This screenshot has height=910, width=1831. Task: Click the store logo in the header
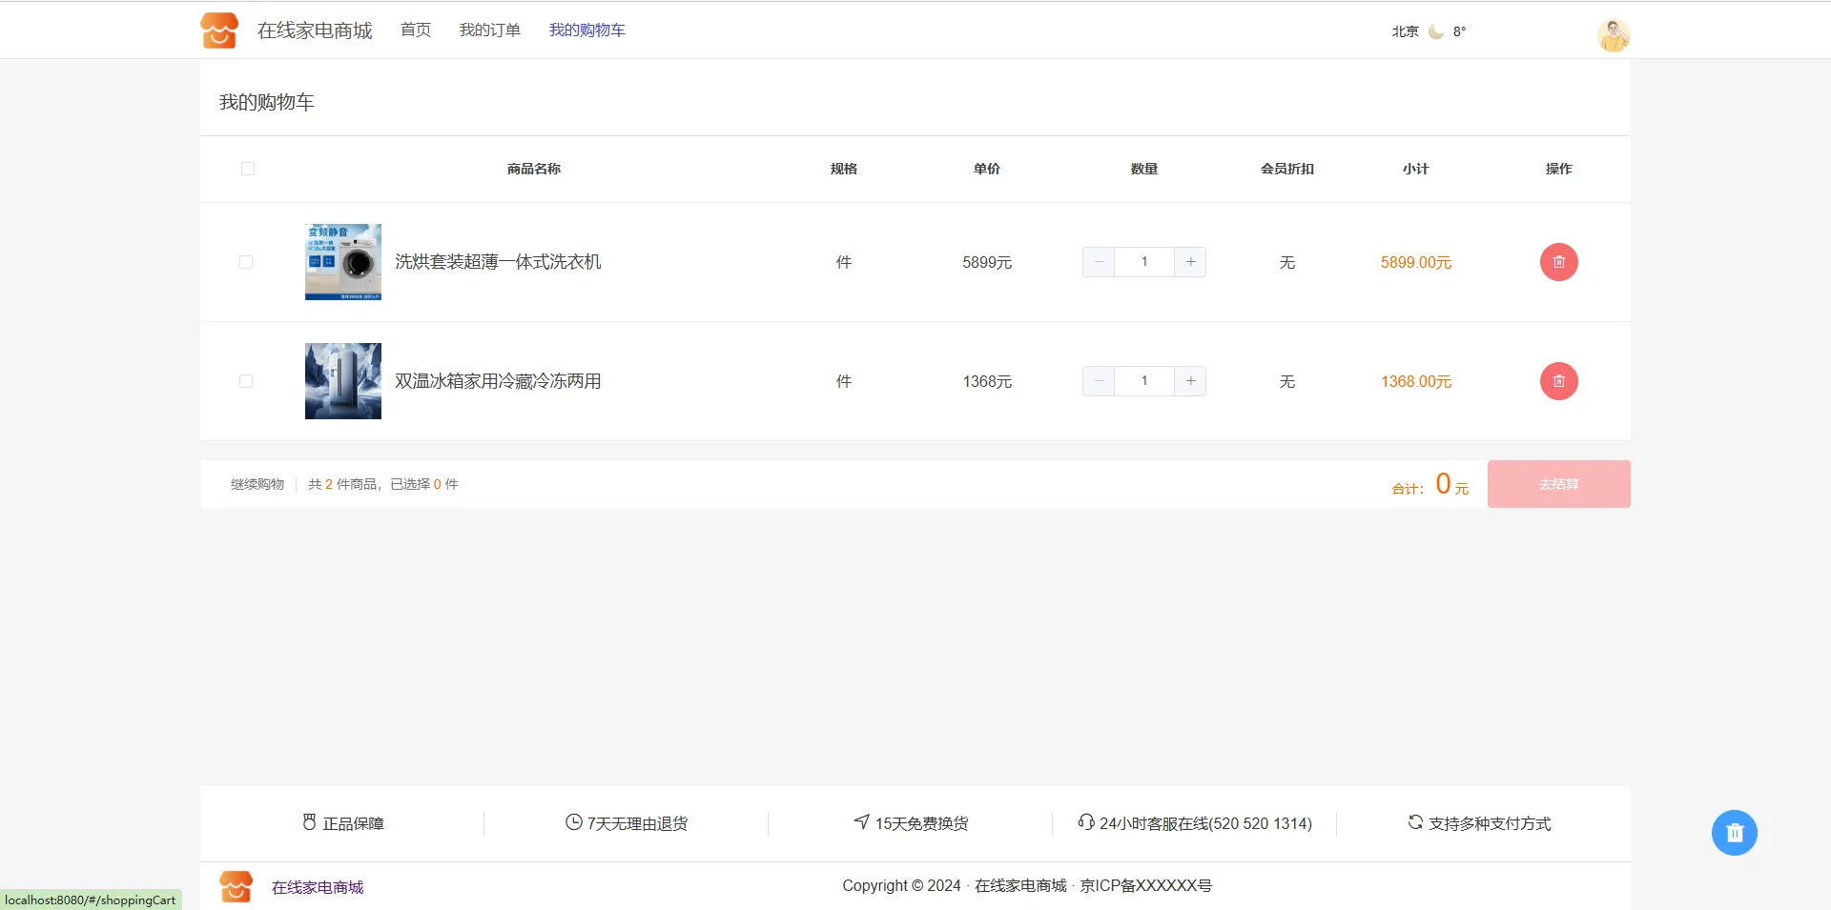[x=219, y=30]
